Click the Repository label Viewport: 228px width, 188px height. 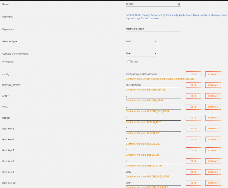coord(8,29)
